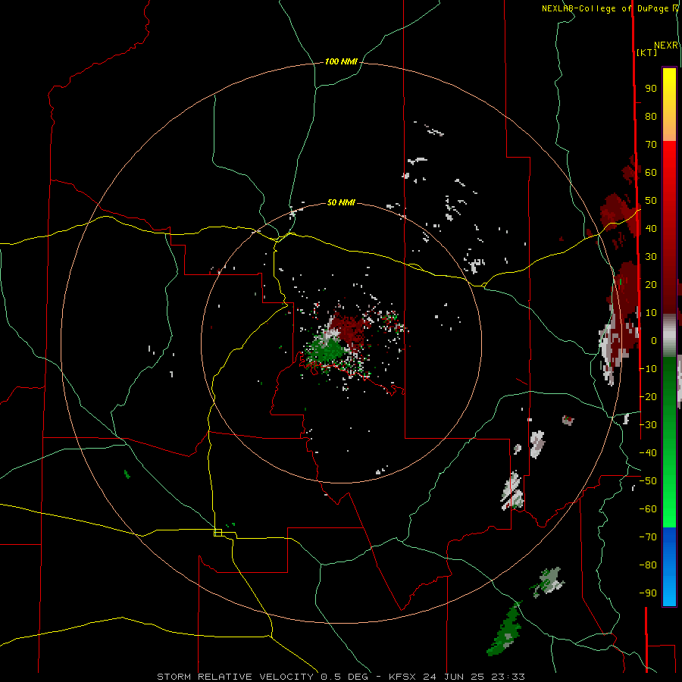Pick the 10 knots scale label

[651, 313]
